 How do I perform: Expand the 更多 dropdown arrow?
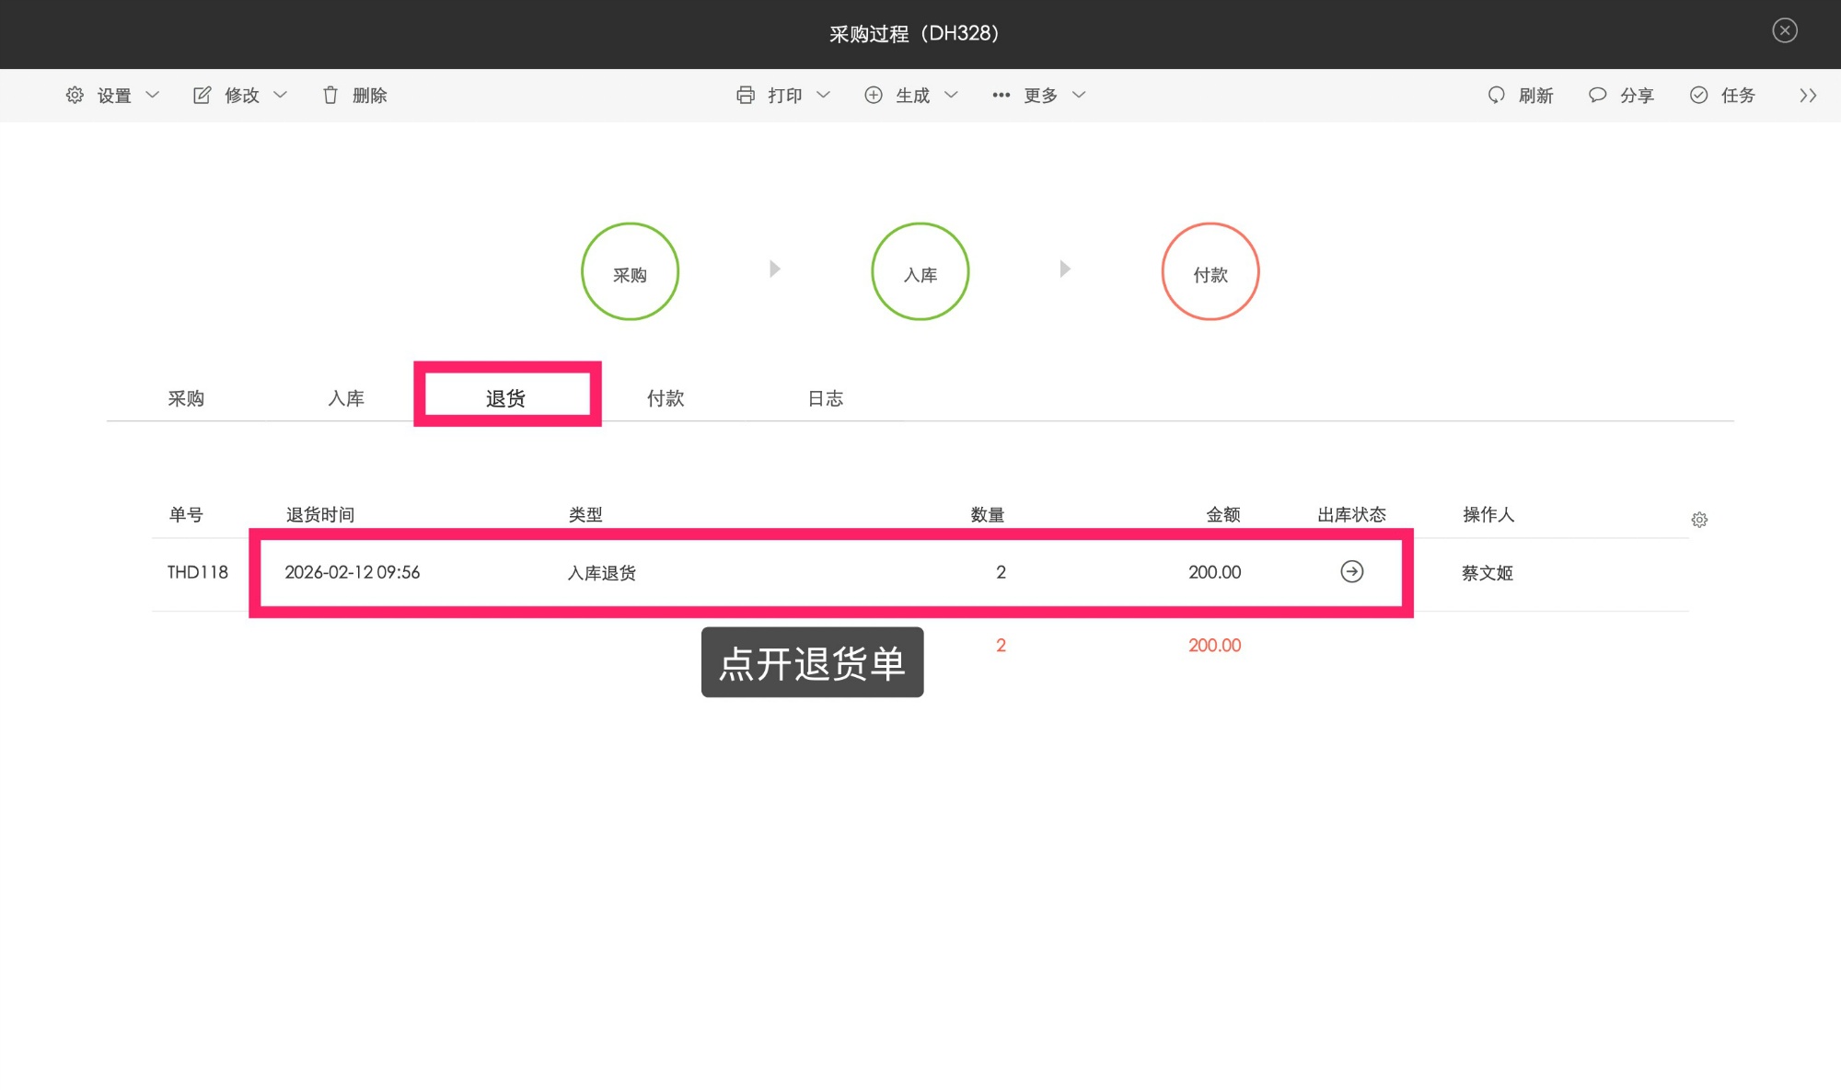click(x=1080, y=95)
